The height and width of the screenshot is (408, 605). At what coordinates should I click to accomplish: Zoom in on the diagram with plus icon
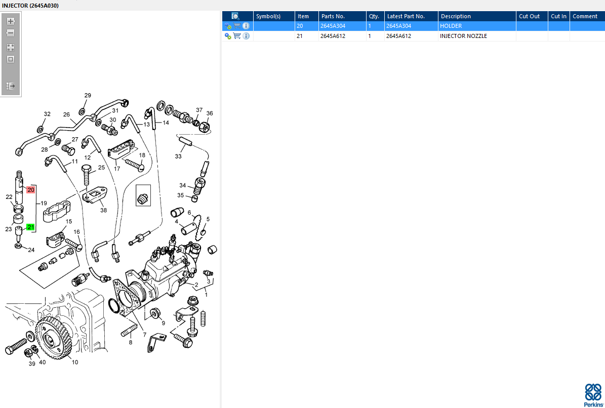click(11, 21)
